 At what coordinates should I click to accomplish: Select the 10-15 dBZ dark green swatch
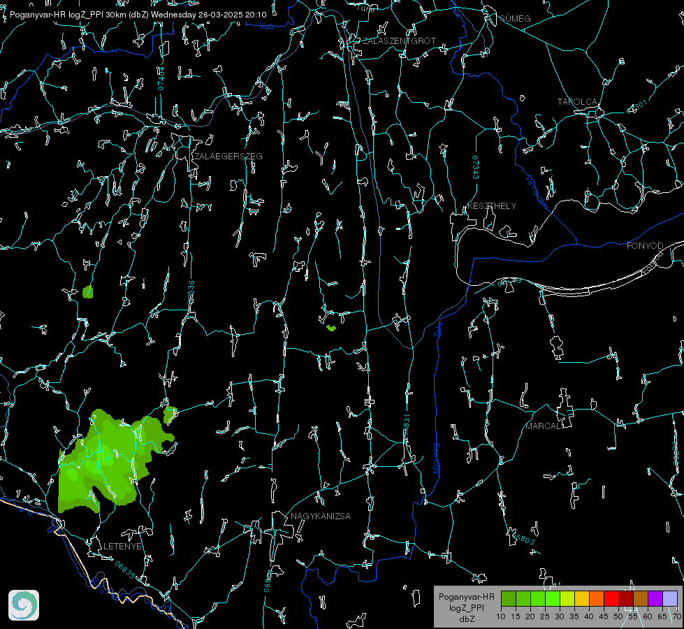(x=509, y=598)
